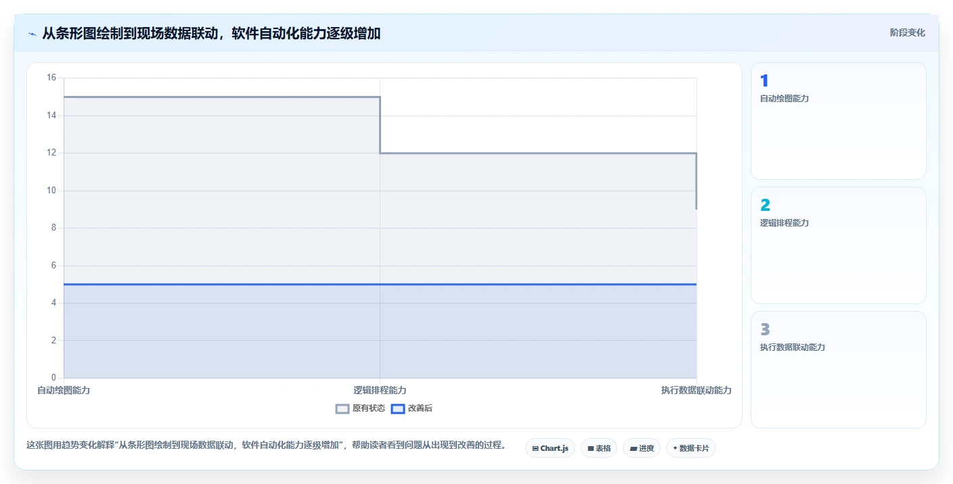This screenshot has height=484, width=953.
Task: Click the icon inside 进度 tag
Action: coord(633,448)
